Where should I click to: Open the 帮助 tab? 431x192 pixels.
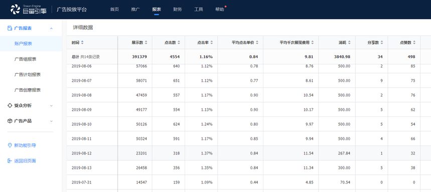click(x=219, y=10)
